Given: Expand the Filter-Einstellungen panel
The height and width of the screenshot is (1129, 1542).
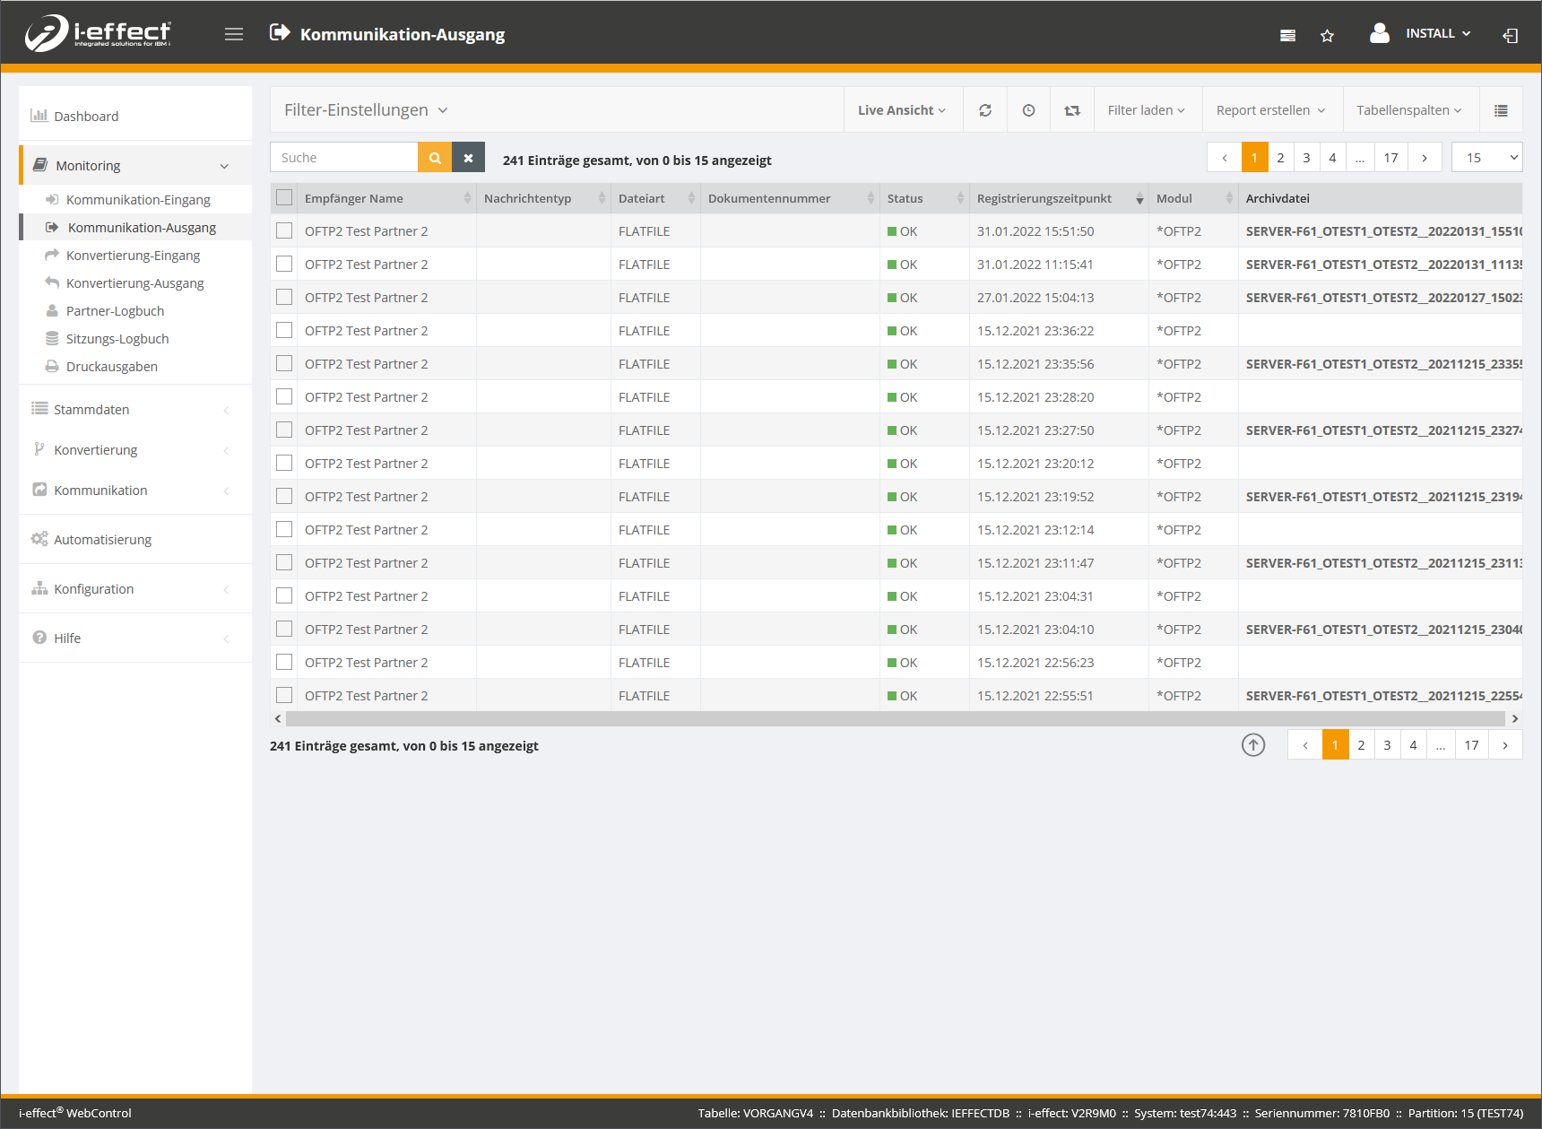Looking at the screenshot, I should click(366, 110).
